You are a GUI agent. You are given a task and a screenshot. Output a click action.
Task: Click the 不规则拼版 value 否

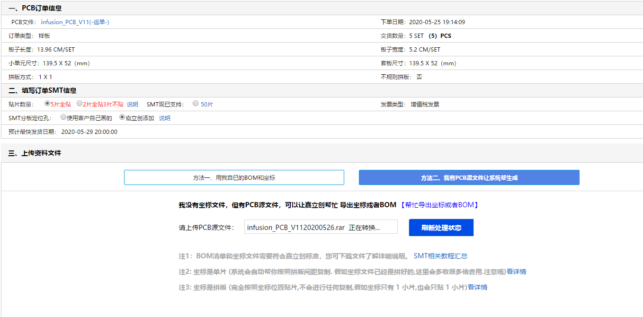(419, 77)
